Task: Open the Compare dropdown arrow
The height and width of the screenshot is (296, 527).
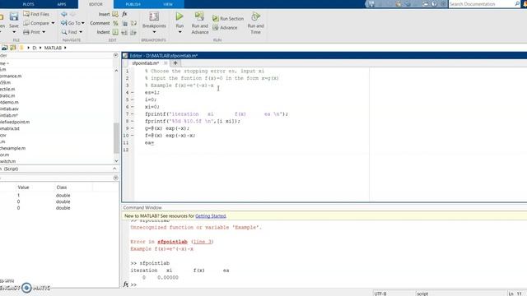Action: coord(53,23)
